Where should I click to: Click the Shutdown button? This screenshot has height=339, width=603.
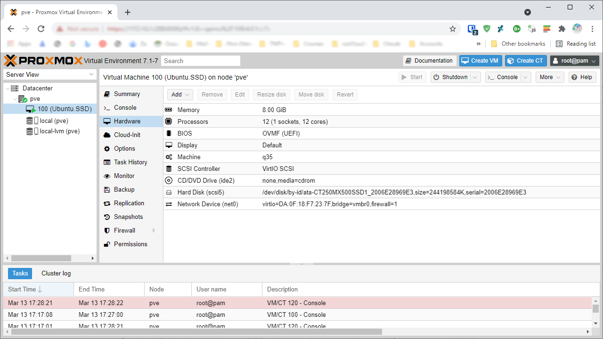451,77
